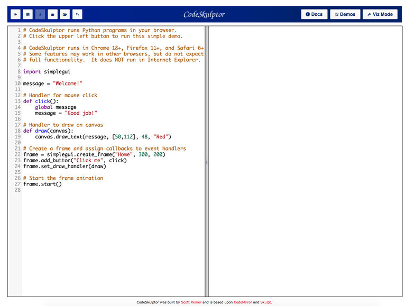406x306 pixels.
Task: Click the CodeSkulptor title logo
Action: click(204, 14)
